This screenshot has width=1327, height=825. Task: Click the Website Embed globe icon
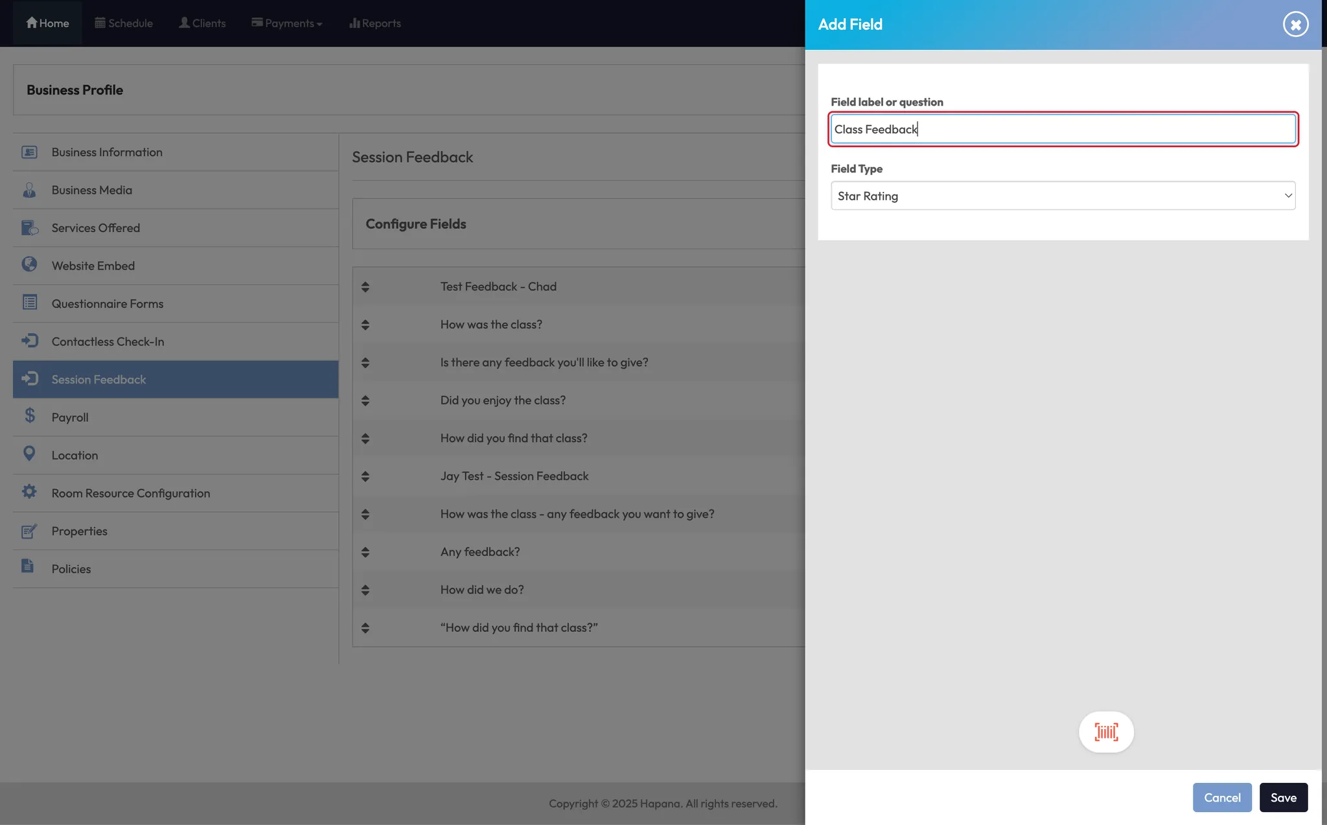[29, 264]
